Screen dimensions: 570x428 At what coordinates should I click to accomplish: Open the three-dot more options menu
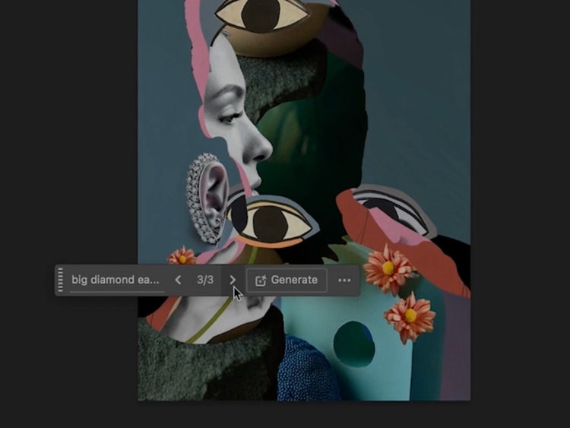tap(344, 280)
